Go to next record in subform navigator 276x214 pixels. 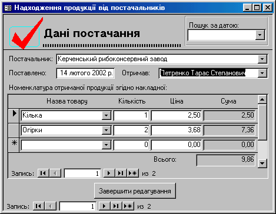[109, 173]
